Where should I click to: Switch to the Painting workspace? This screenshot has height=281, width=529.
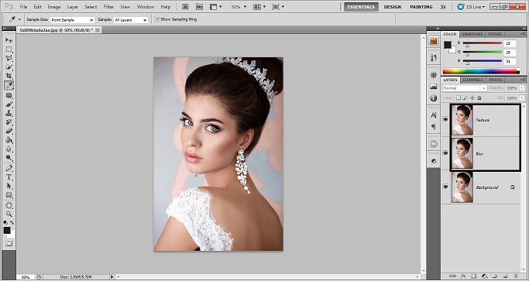click(421, 7)
